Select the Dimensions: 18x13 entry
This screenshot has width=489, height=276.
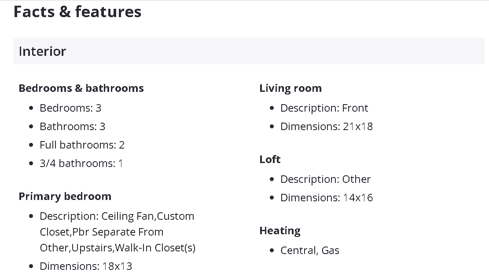click(86, 266)
